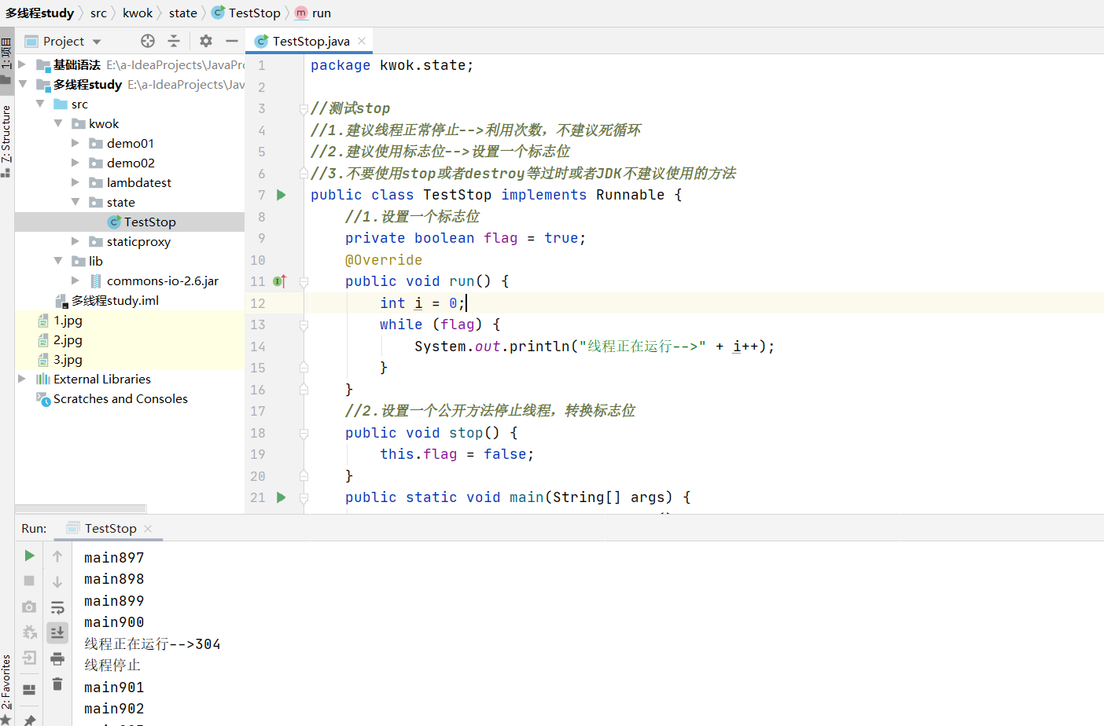Click console line '线程停止'

pos(112,665)
